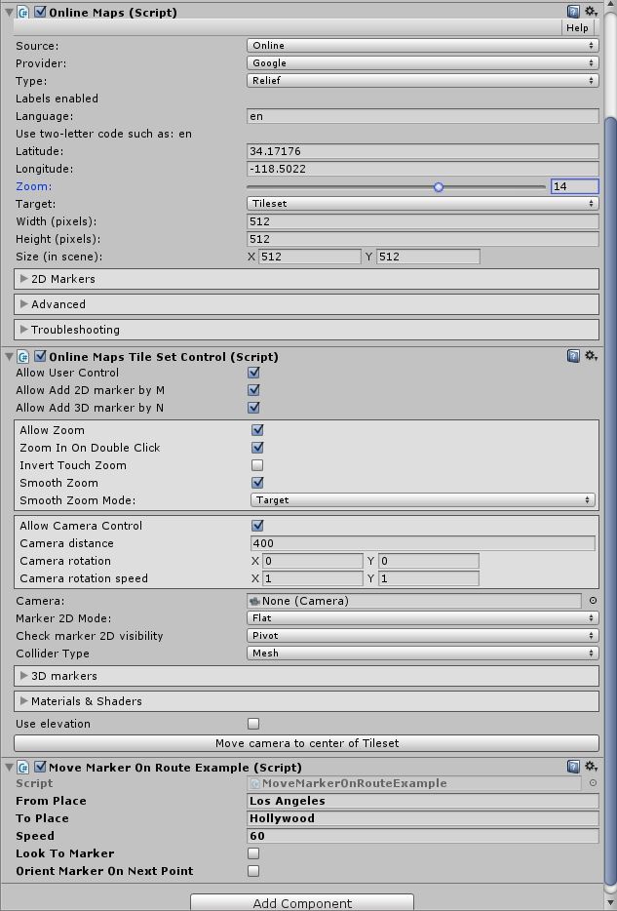The width and height of the screenshot is (617, 911).
Task: Open gear menu for Online Maps script
Action: 591,11
